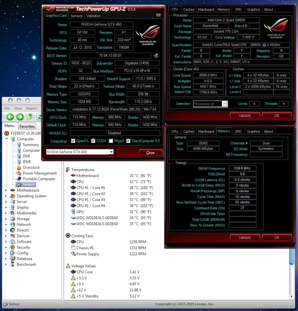Open the Processor #1 selection dropdown
Image resolution: width=298 pixels, height=311 pixels.
coord(224,104)
